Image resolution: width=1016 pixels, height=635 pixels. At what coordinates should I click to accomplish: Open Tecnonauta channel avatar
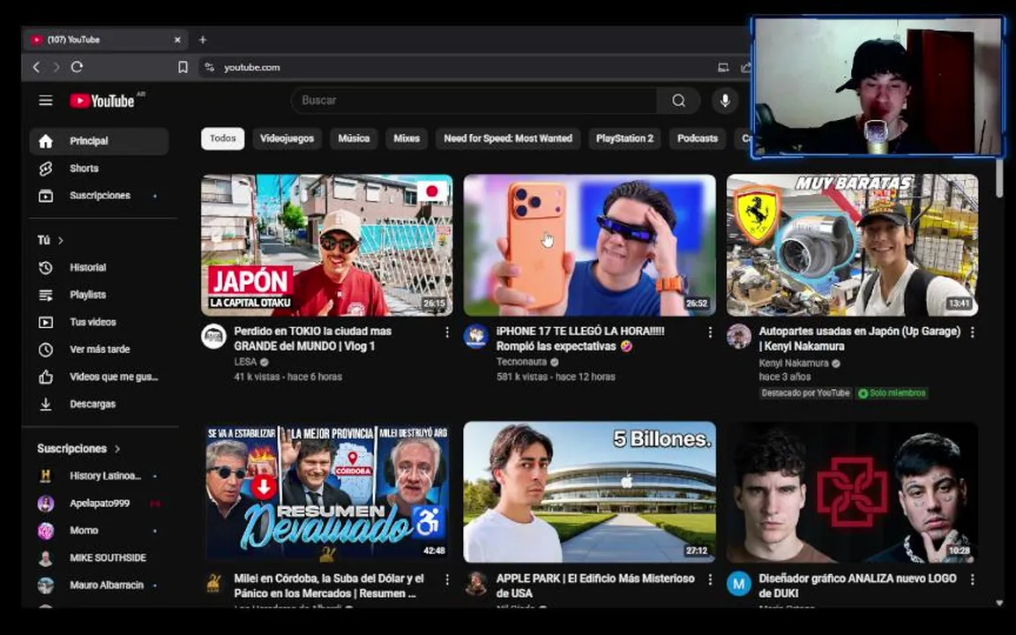click(x=476, y=336)
